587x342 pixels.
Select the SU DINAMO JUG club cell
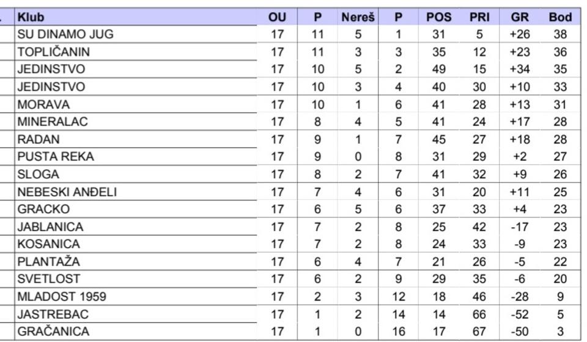pyautogui.click(x=65, y=34)
